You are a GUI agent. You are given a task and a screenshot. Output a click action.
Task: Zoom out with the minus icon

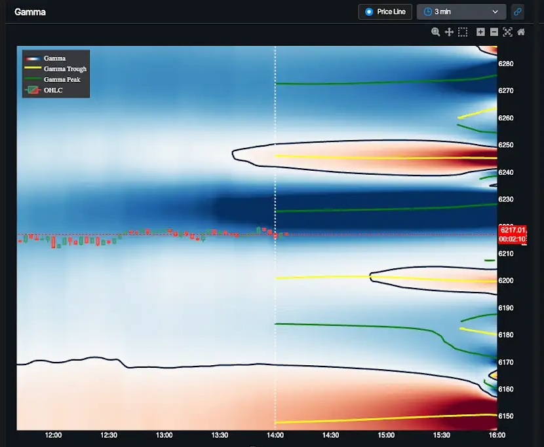pyautogui.click(x=494, y=32)
